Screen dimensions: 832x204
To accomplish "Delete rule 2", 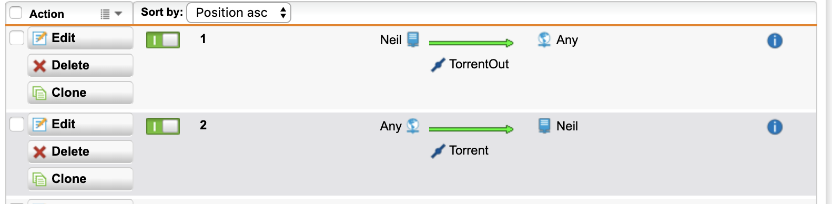I will click(80, 151).
